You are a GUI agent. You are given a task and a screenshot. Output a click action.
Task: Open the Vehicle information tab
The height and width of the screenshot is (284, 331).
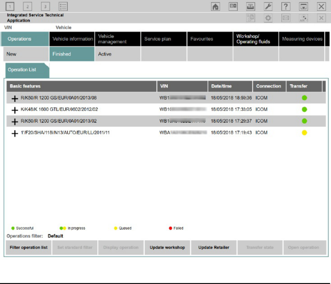coord(72,39)
